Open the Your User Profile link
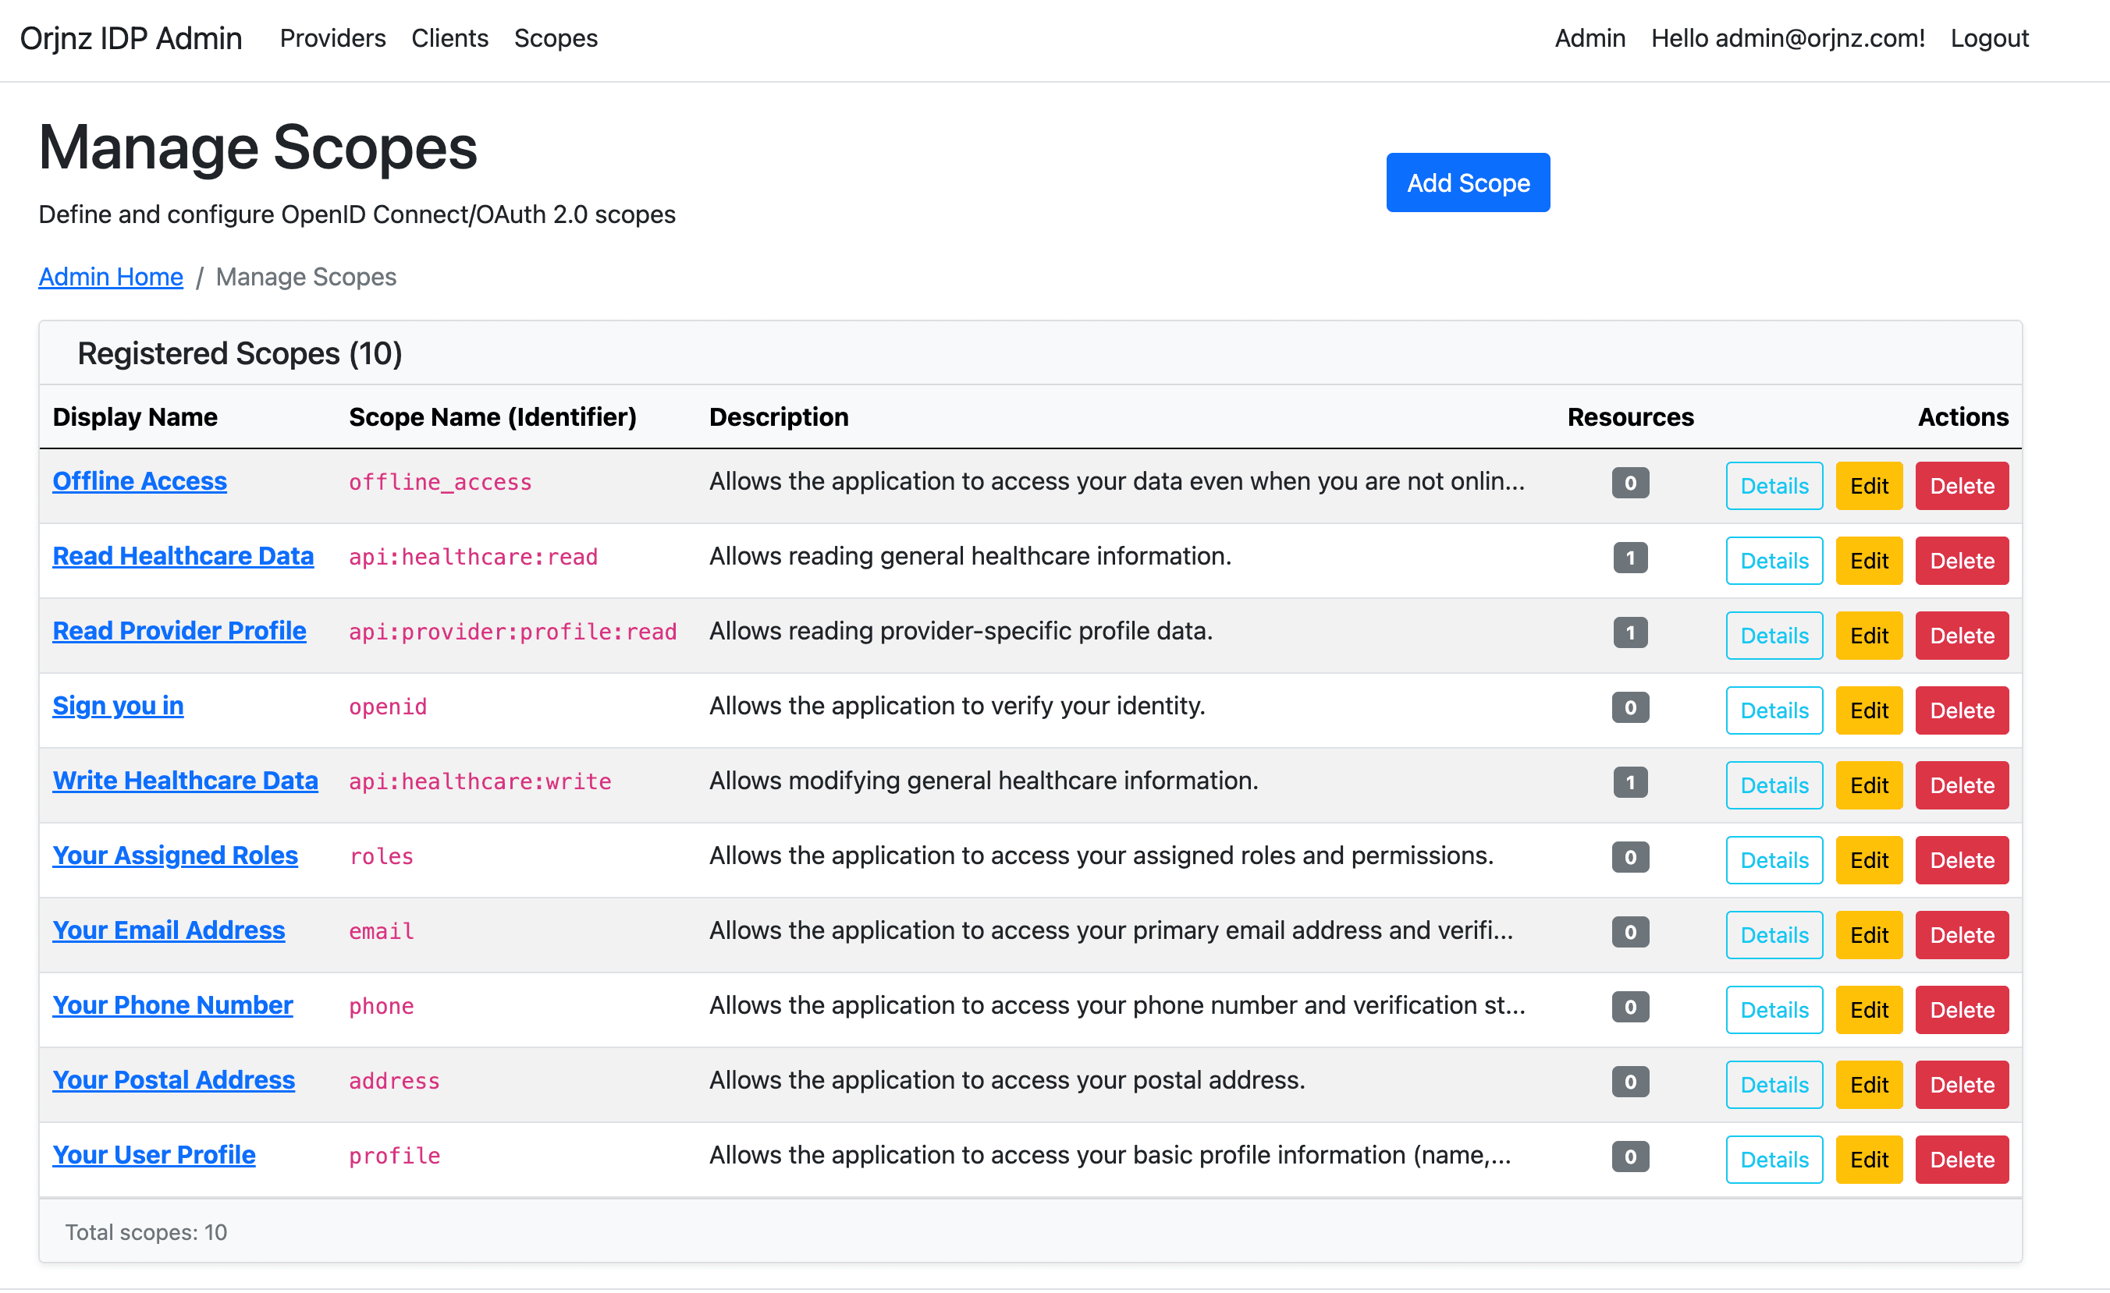The image size is (2110, 1293). pos(155,1155)
